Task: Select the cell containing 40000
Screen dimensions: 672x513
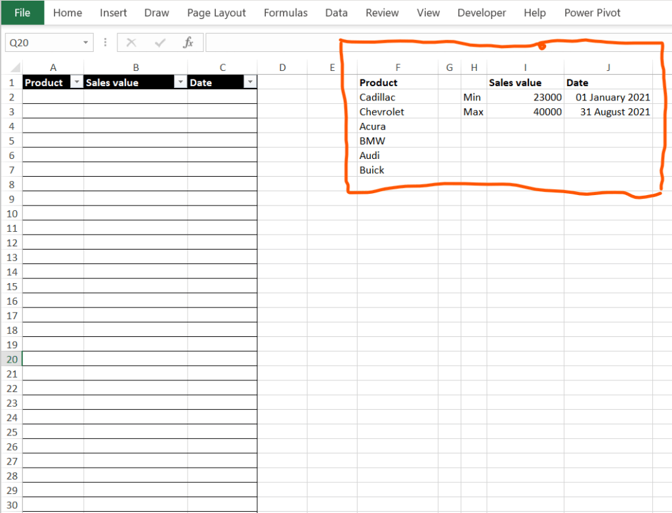Action: point(525,112)
